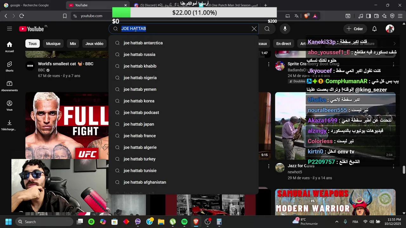Image resolution: width=406 pixels, height=228 pixels.
Task: Select the Mix filter chip
Action: coord(73,44)
